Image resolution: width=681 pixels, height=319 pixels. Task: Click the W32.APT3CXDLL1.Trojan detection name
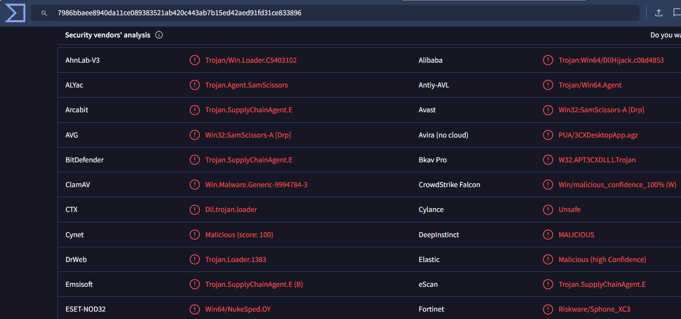tap(597, 160)
